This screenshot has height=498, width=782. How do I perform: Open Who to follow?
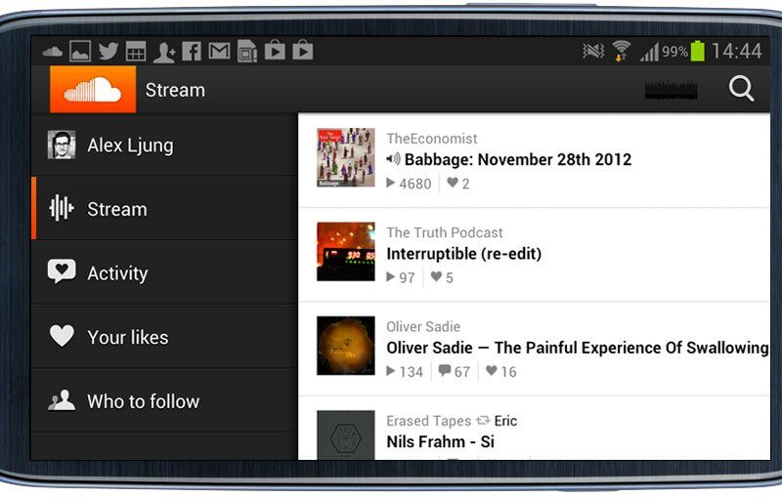tap(164, 401)
